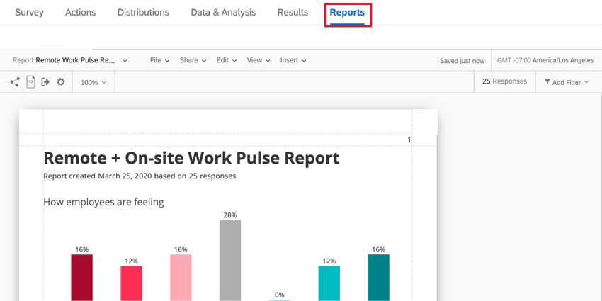Image resolution: width=602 pixels, height=301 pixels.
Task: Open the Share menu
Action: 193,60
